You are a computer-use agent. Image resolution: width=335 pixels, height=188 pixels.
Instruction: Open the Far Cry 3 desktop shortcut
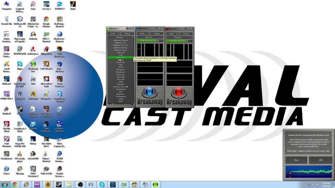[46, 6]
